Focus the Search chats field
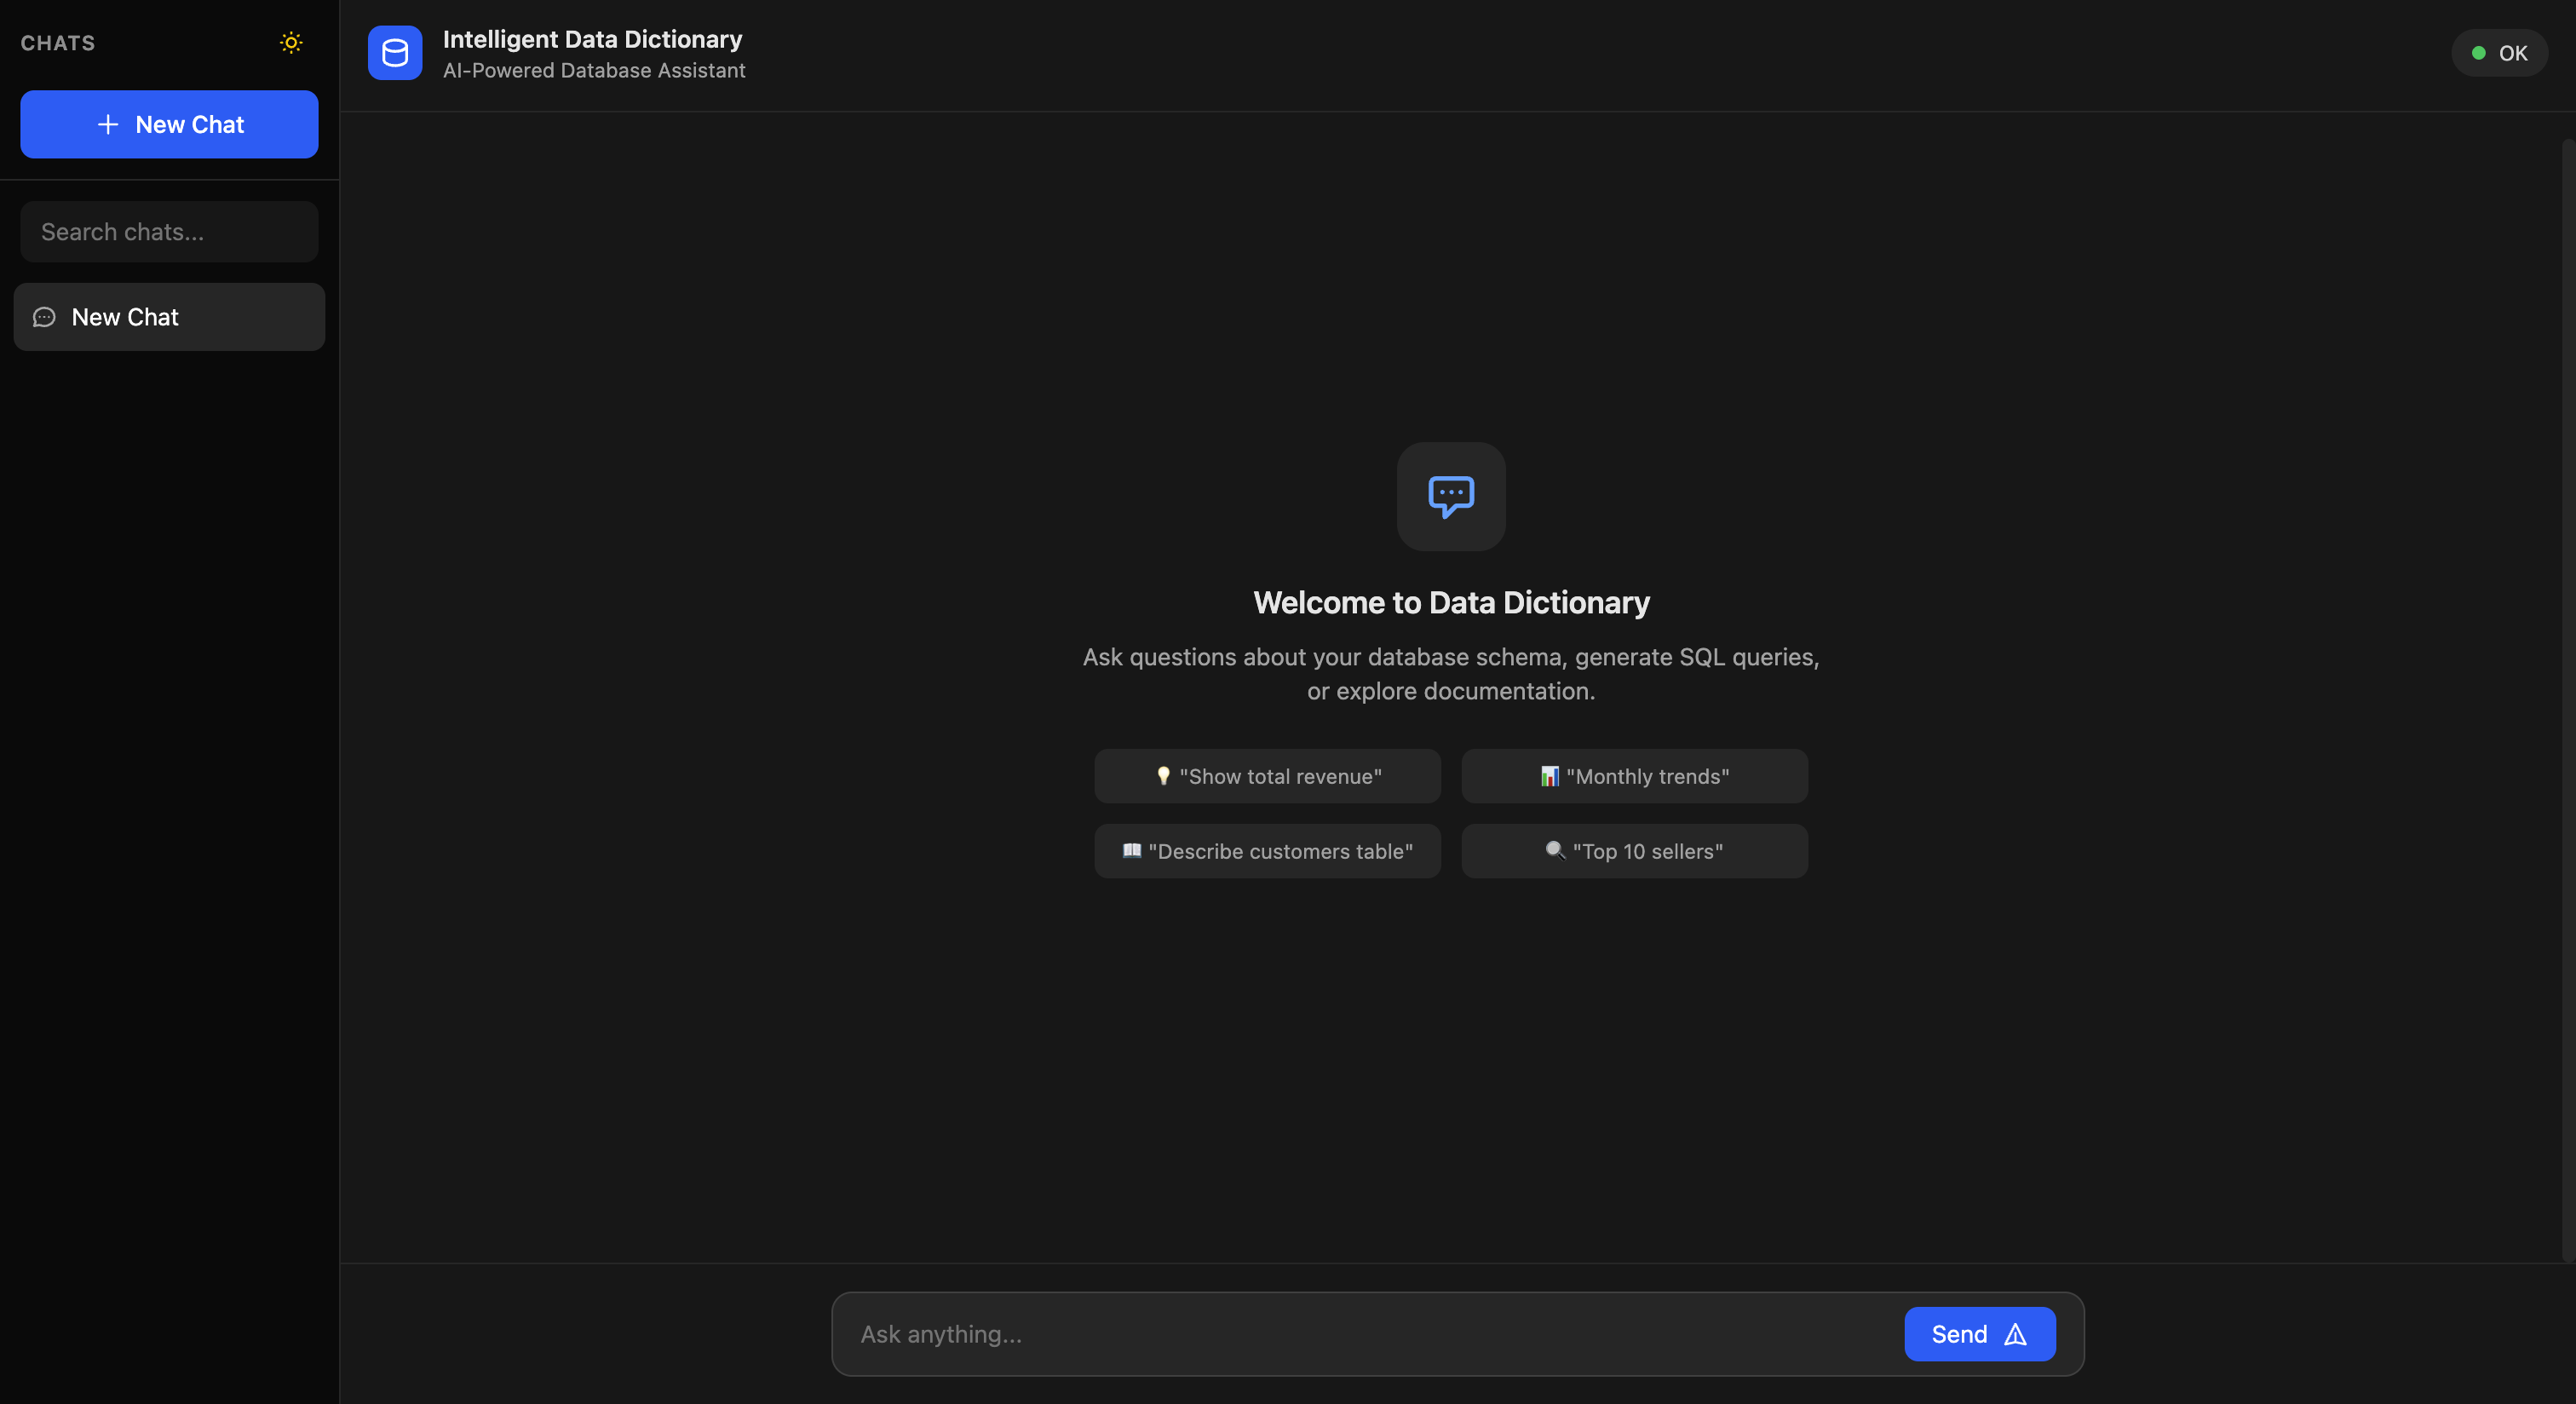This screenshot has width=2576, height=1404. [x=169, y=232]
